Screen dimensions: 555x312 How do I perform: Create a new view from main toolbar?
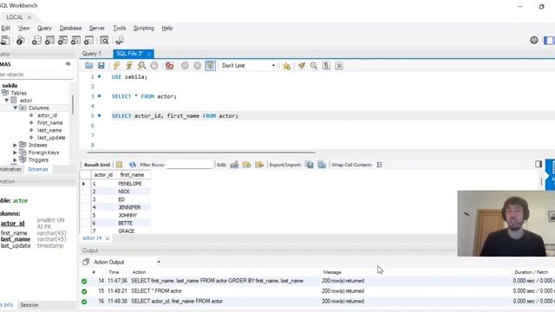tap(62, 41)
